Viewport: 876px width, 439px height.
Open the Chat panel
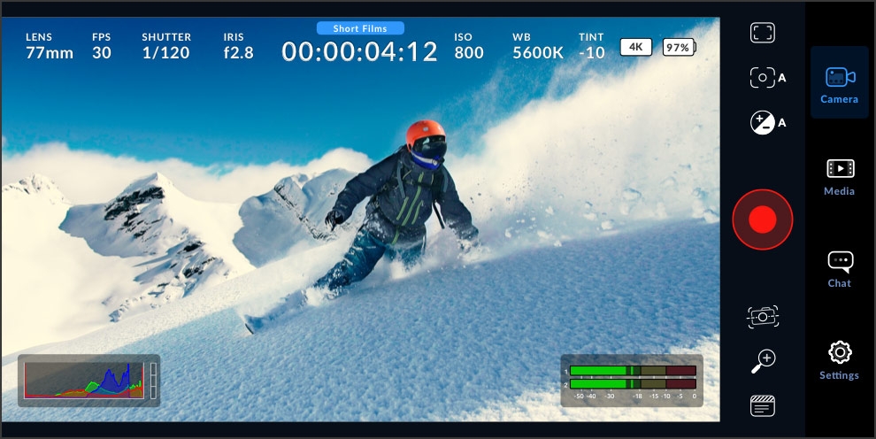839,269
